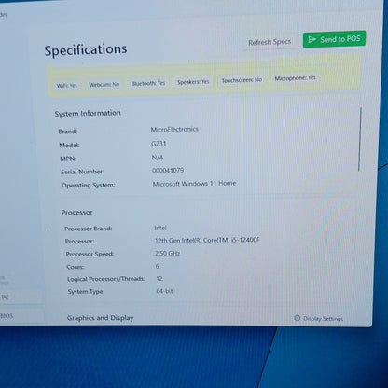
Task: Click the Send to POS button
Action: 334,39
